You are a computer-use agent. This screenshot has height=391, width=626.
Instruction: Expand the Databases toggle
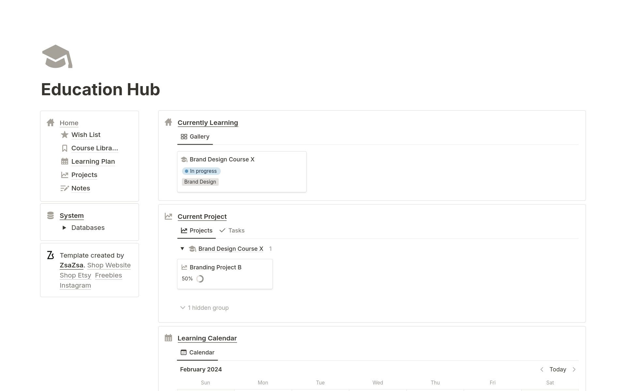pyautogui.click(x=64, y=228)
